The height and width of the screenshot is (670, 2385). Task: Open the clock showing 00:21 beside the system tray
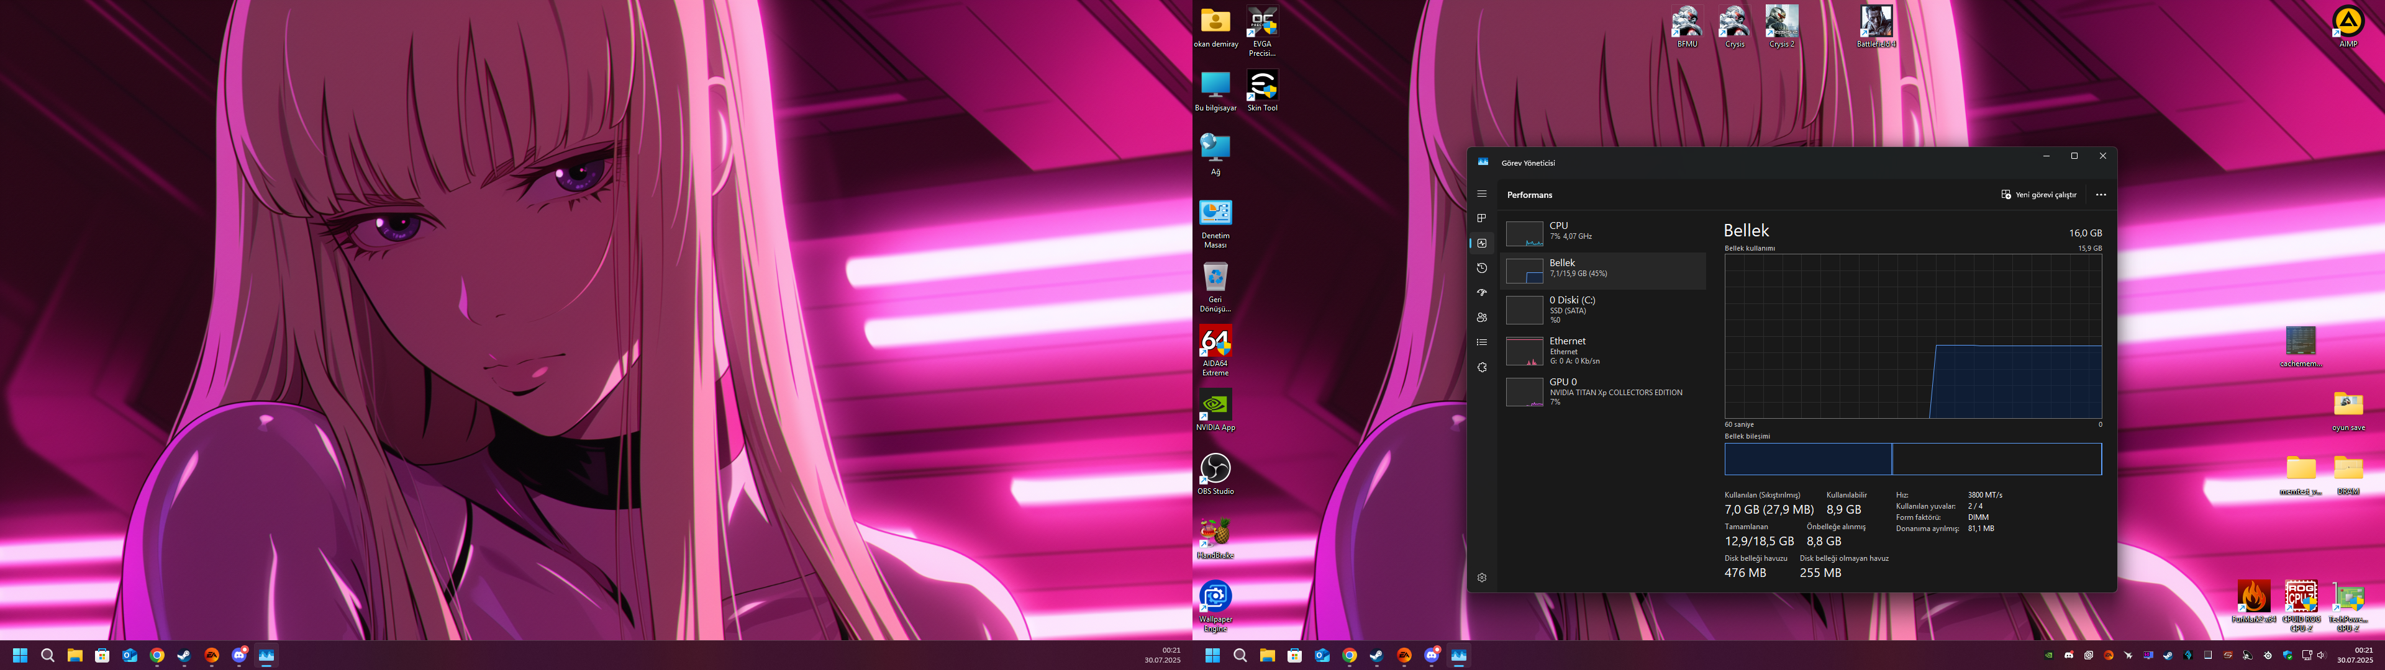tap(2355, 655)
